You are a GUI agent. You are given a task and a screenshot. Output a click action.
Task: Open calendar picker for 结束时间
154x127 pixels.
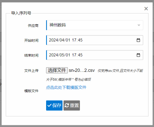click(x=138, y=55)
